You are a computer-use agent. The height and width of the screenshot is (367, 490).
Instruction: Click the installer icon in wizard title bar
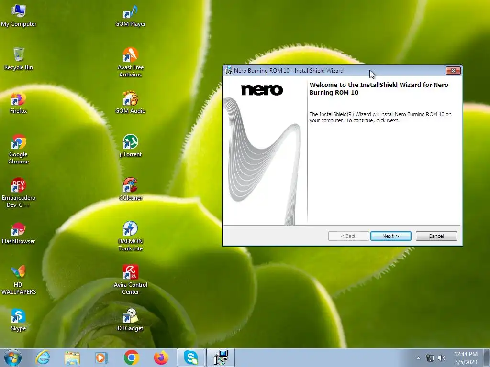click(x=229, y=71)
